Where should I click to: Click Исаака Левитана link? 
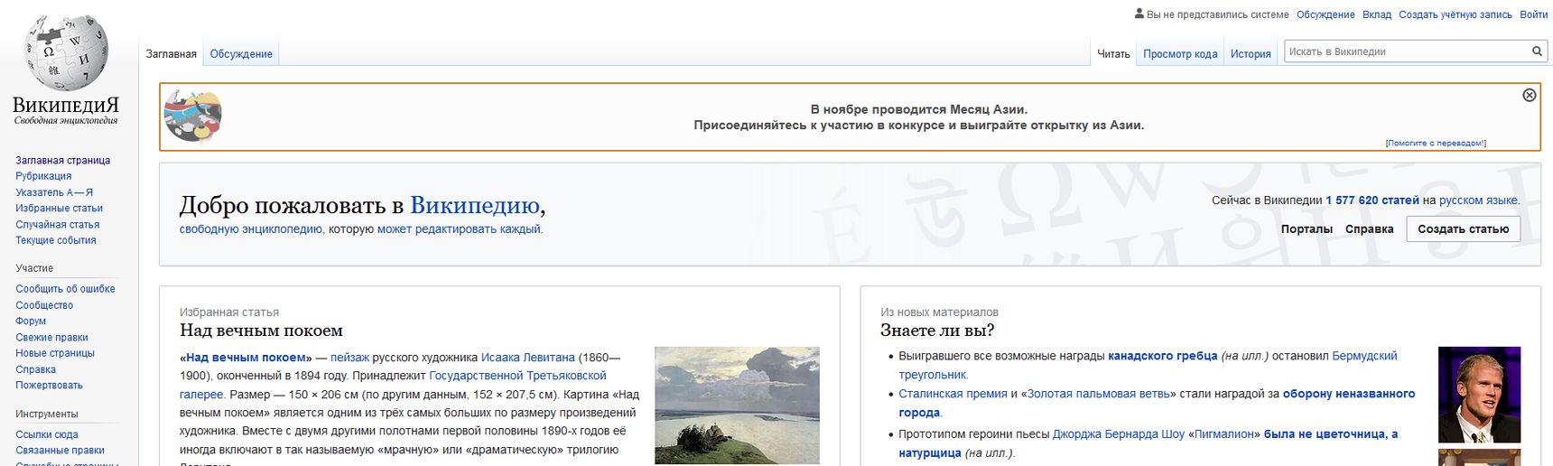coord(528,358)
